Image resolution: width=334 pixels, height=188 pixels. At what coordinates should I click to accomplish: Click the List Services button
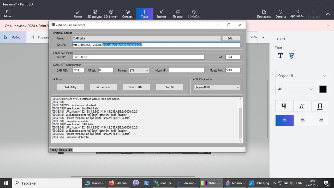click(103, 87)
